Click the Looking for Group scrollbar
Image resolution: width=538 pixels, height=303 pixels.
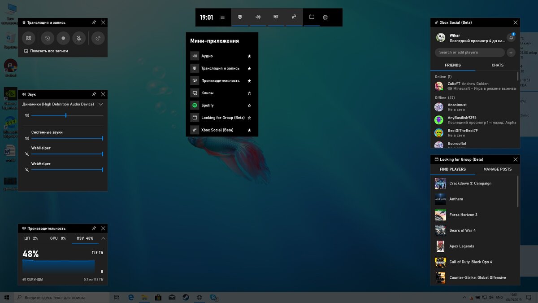[518, 191]
